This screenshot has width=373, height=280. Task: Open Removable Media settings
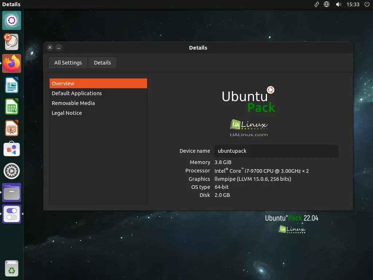point(73,103)
